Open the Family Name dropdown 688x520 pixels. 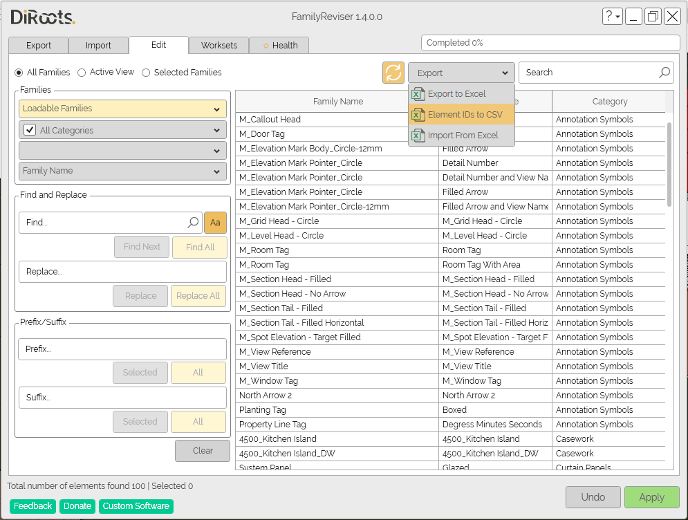coord(122,171)
